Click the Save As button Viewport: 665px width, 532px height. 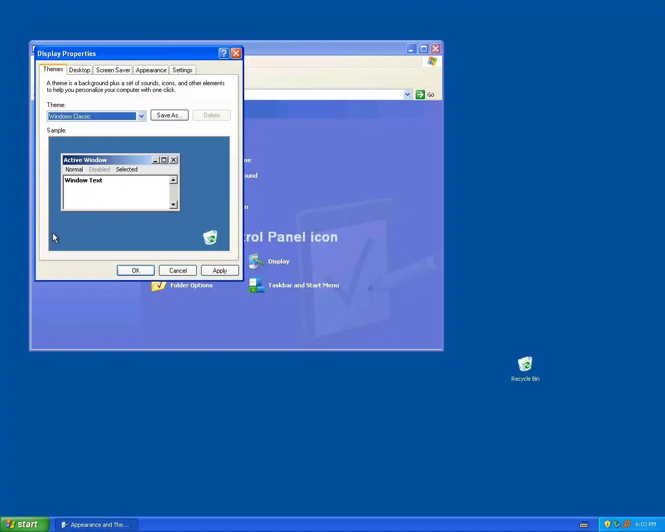tap(169, 115)
